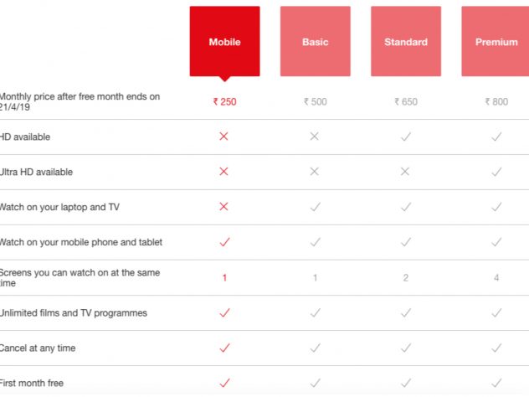
Task: Choose the Premium plan tile
Action: tap(496, 42)
